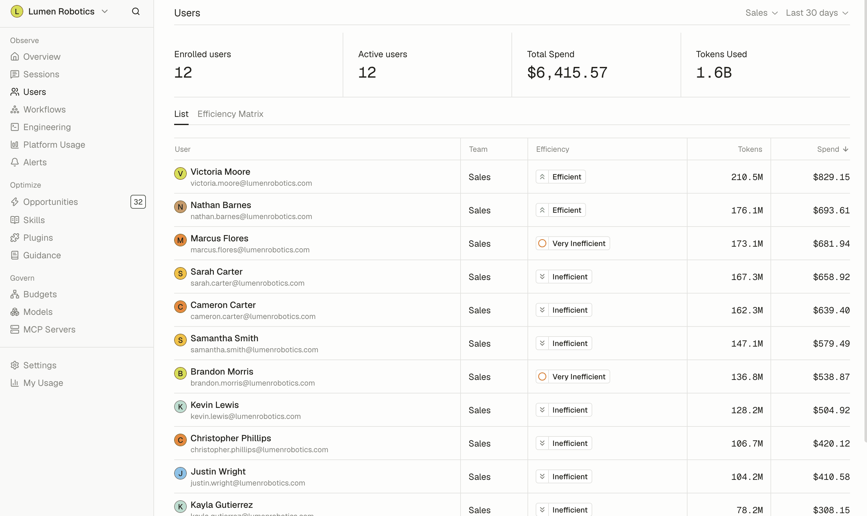Screen dimensions: 867x516
Task: Sort by the Tokens column header
Action: pos(750,149)
